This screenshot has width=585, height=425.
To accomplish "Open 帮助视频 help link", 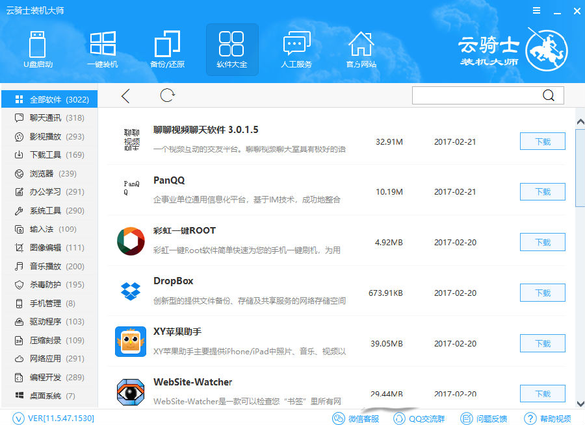I will [x=547, y=419].
